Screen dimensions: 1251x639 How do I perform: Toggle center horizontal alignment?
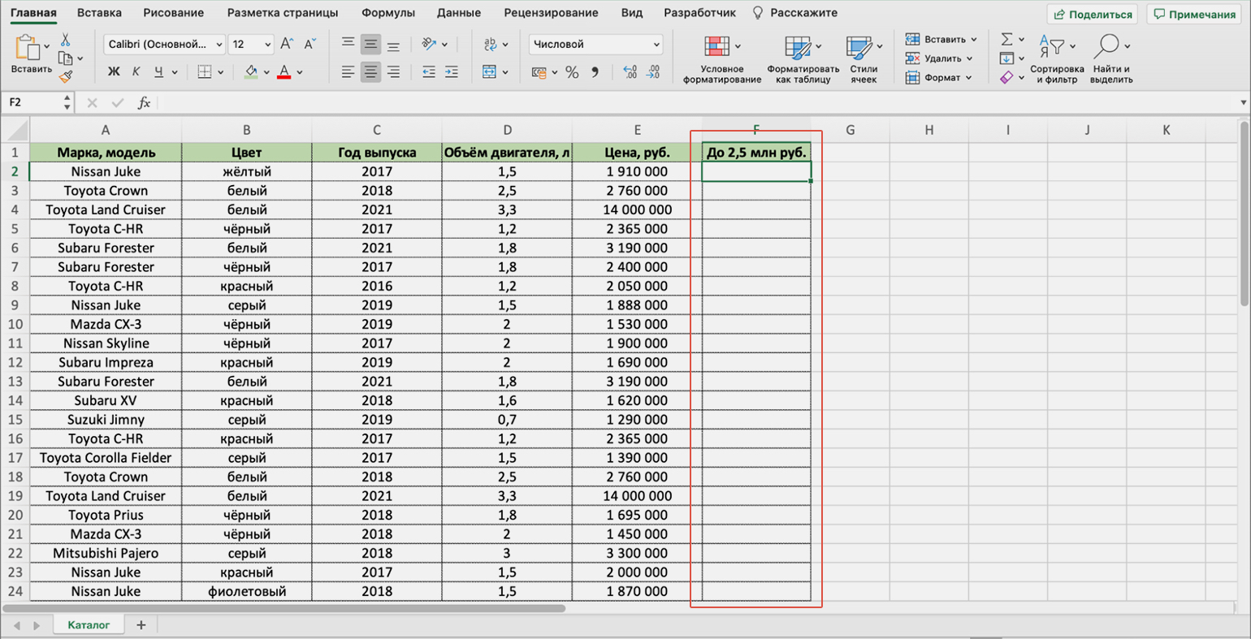(370, 72)
